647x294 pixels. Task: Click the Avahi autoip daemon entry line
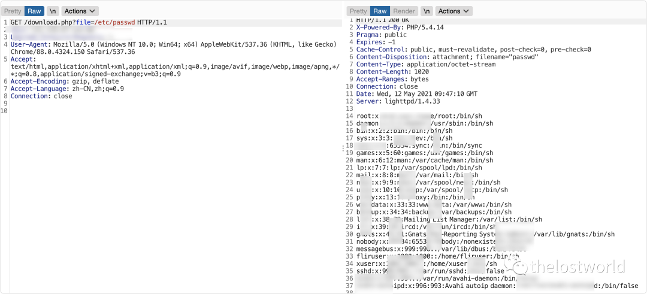pos(497,286)
